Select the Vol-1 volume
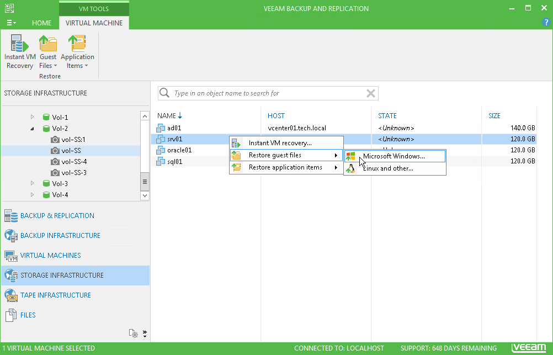The width and height of the screenshot is (553, 355). 55,117
